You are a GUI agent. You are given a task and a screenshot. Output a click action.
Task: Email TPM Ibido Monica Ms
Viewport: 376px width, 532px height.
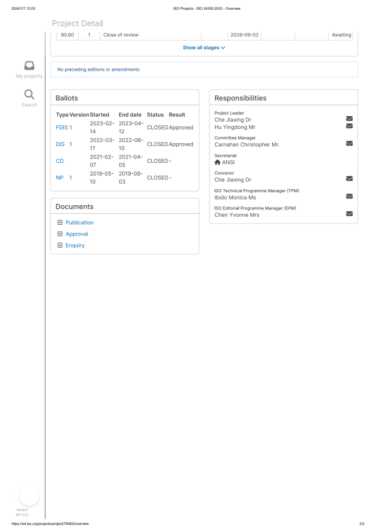tap(350, 197)
